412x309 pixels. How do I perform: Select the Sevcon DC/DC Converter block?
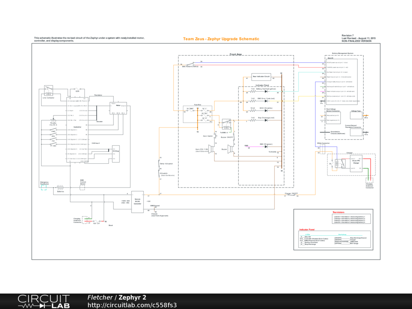(x=138, y=202)
